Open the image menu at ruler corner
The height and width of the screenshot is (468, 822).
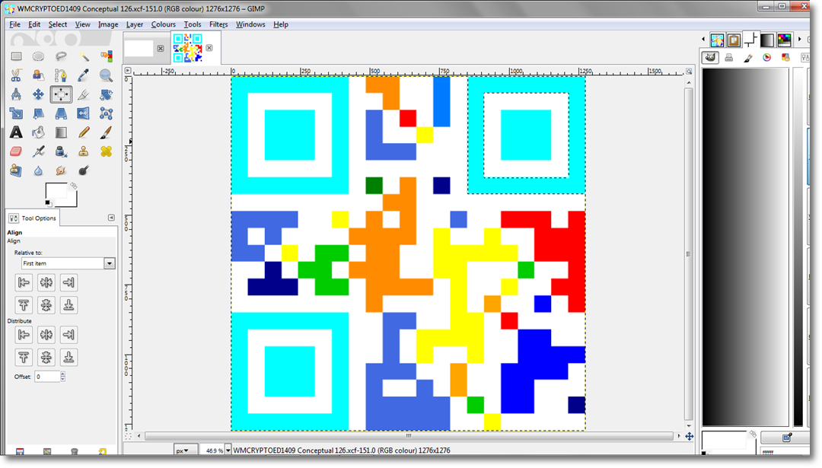pos(128,71)
